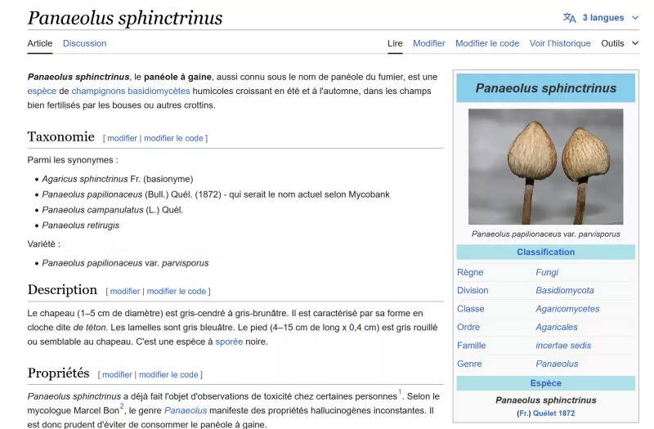Switch to the Discussion tab

point(84,43)
